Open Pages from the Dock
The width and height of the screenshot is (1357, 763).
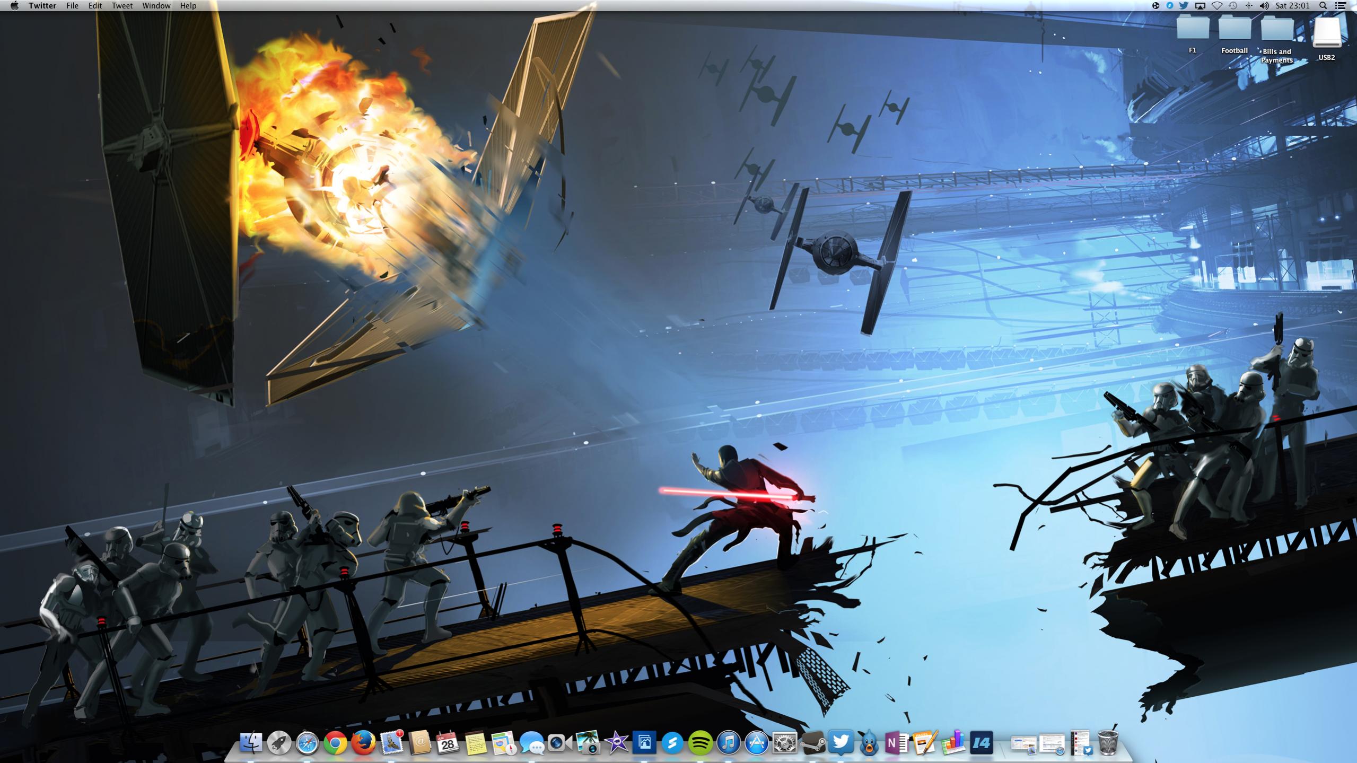[x=925, y=743]
